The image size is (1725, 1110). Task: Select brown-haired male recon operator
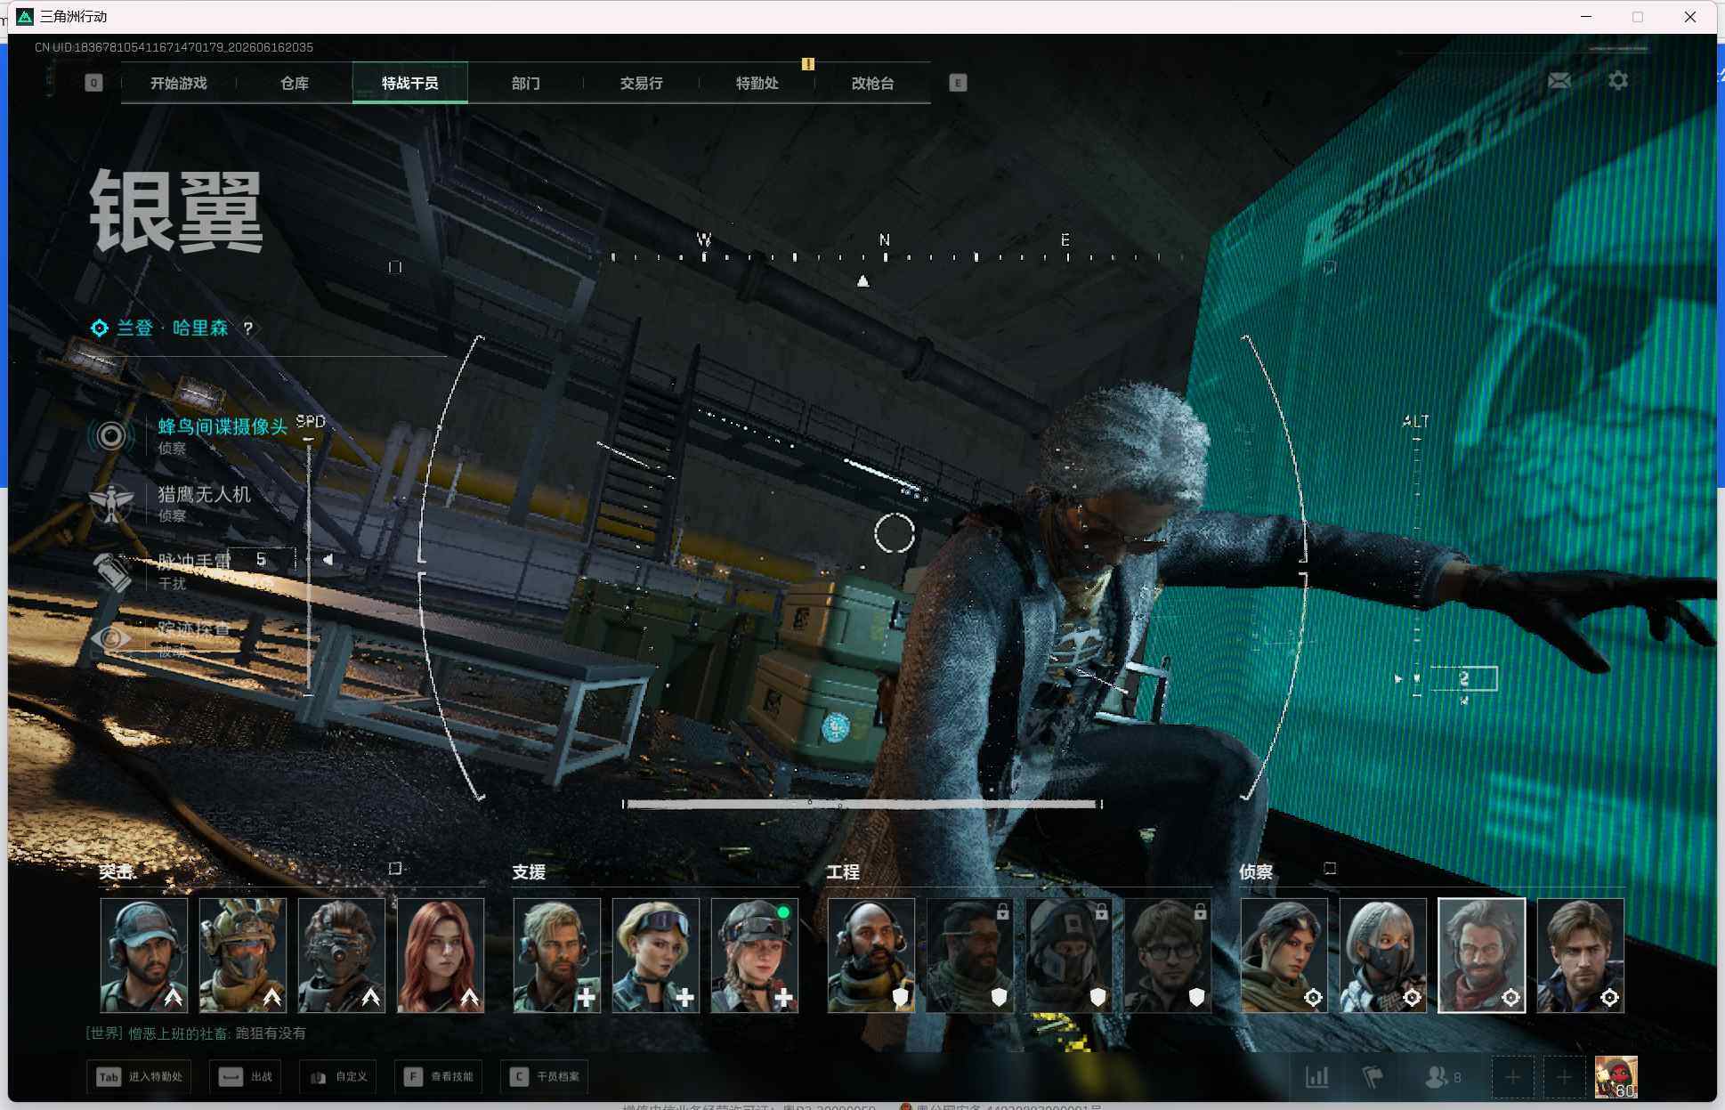pyautogui.click(x=1581, y=955)
